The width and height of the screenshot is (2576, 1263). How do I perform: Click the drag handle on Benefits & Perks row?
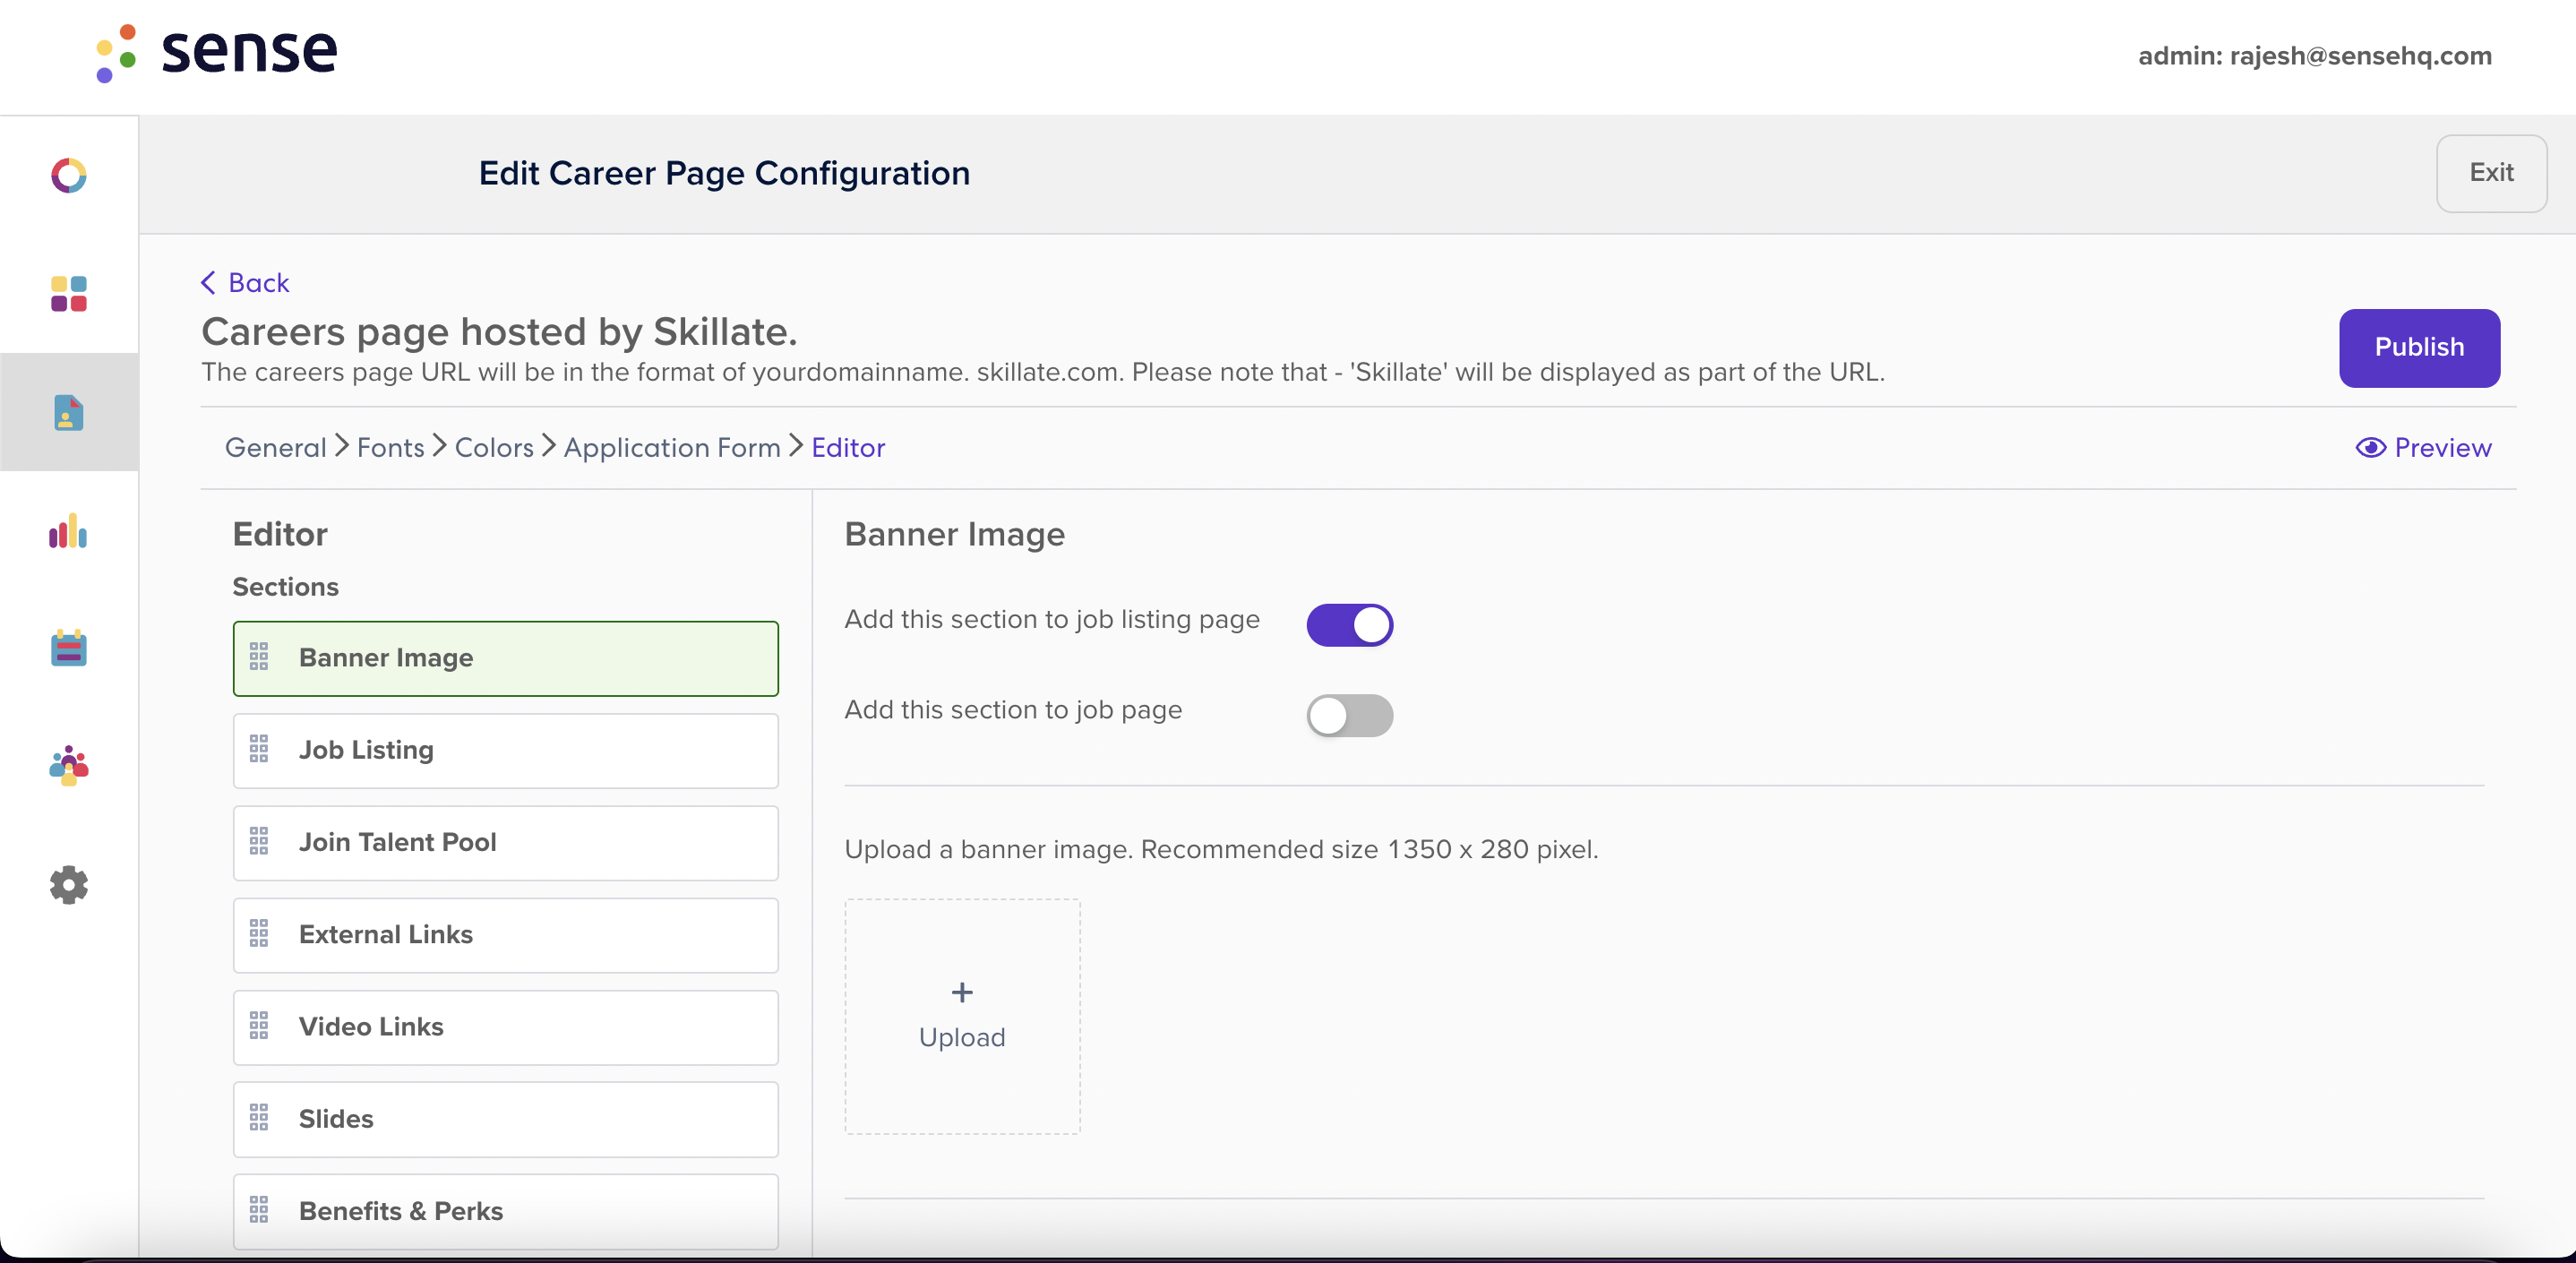pos(259,1210)
